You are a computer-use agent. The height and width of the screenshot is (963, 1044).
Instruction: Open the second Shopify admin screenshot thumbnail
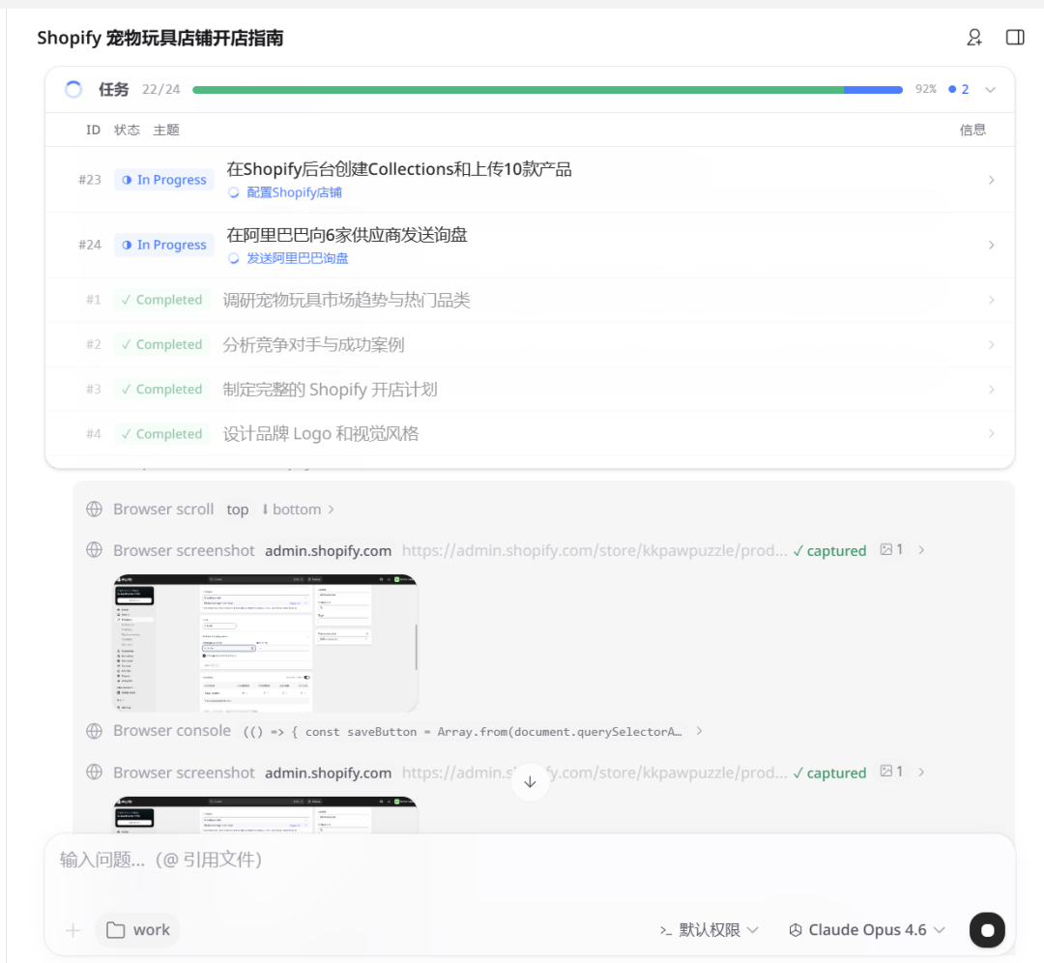(265, 814)
